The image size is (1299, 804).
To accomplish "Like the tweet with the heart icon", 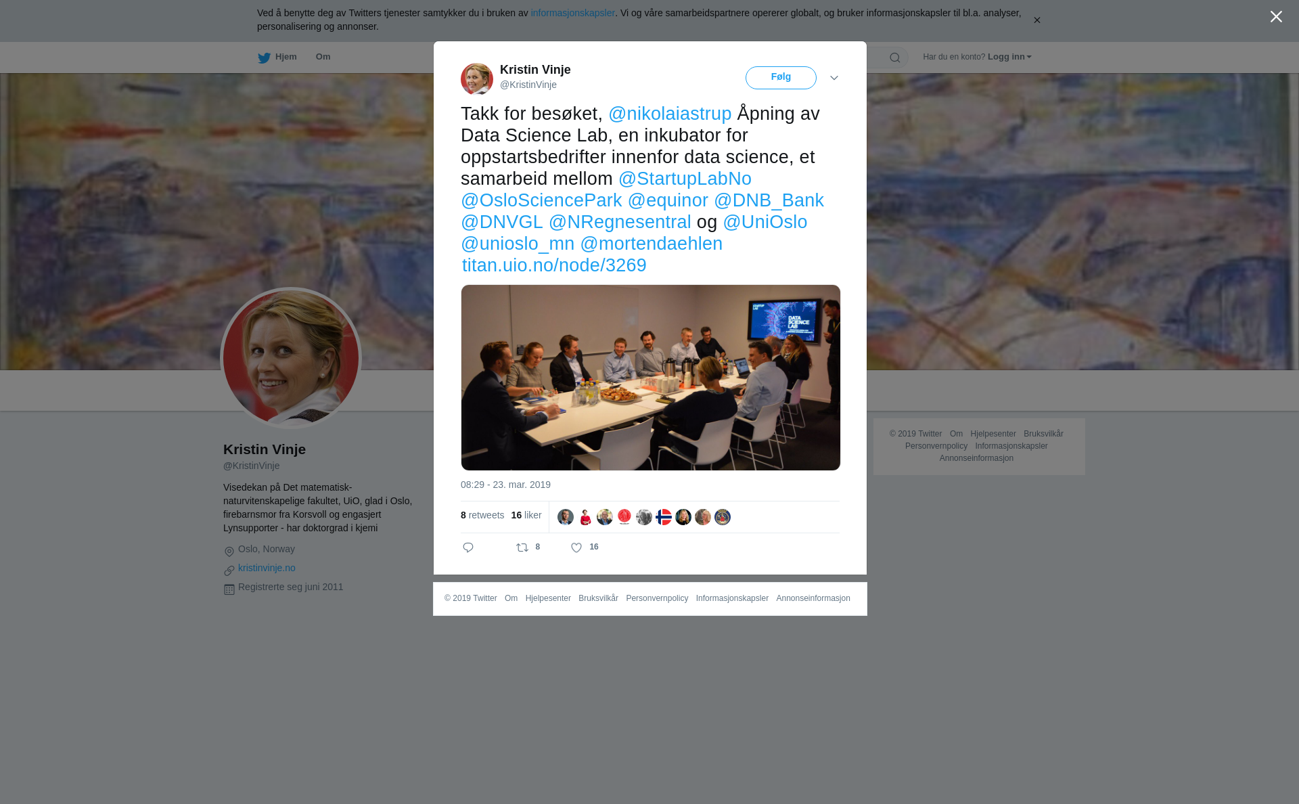I will coord(576,548).
